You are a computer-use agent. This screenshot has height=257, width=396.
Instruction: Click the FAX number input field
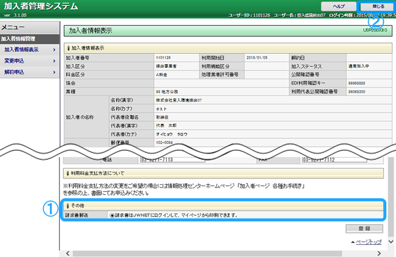point(334,160)
